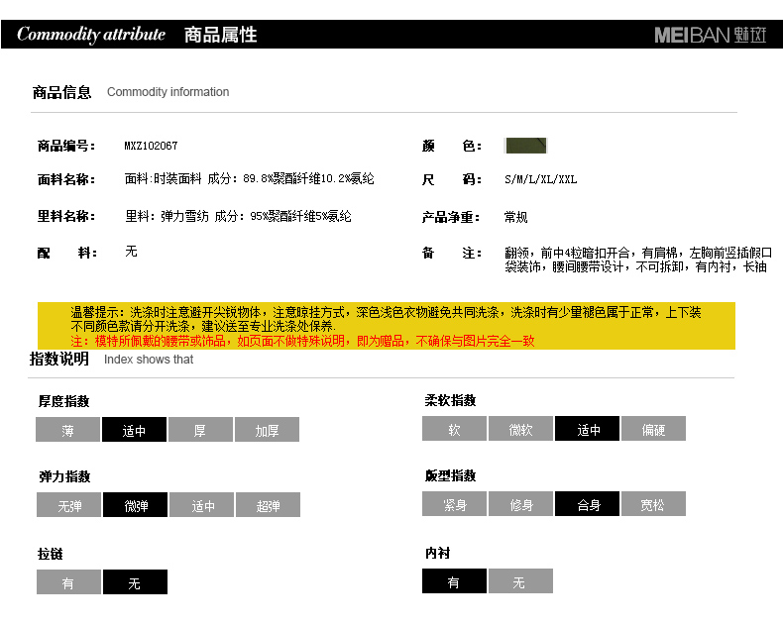Viewport: 783px width, 625px height.
Task: Click the 柔软指数 label
Action: (x=450, y=400)
